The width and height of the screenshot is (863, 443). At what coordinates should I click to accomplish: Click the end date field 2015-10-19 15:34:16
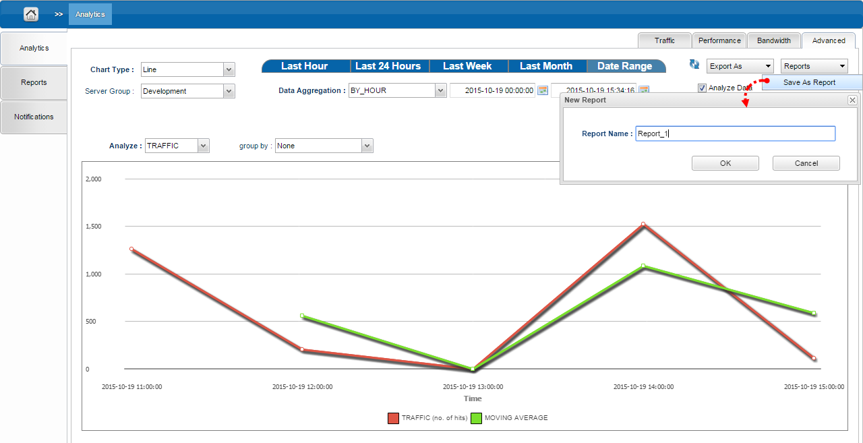594,90
